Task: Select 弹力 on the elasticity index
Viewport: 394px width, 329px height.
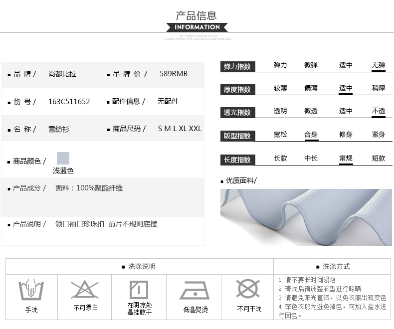Action: click(x=280, y=65)
